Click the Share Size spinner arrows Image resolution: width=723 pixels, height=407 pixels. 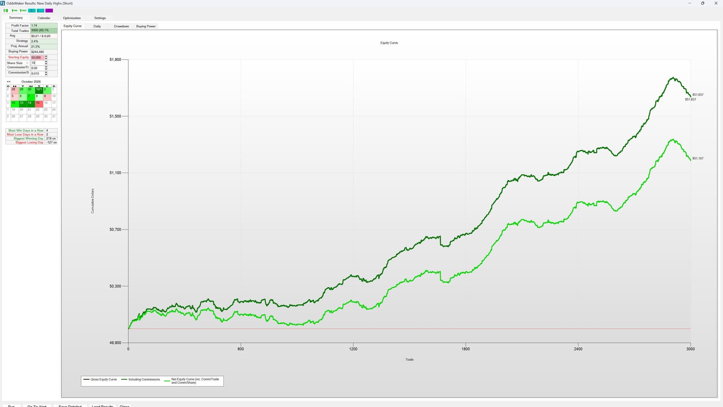pyautogui.click(x=46, y=63)
